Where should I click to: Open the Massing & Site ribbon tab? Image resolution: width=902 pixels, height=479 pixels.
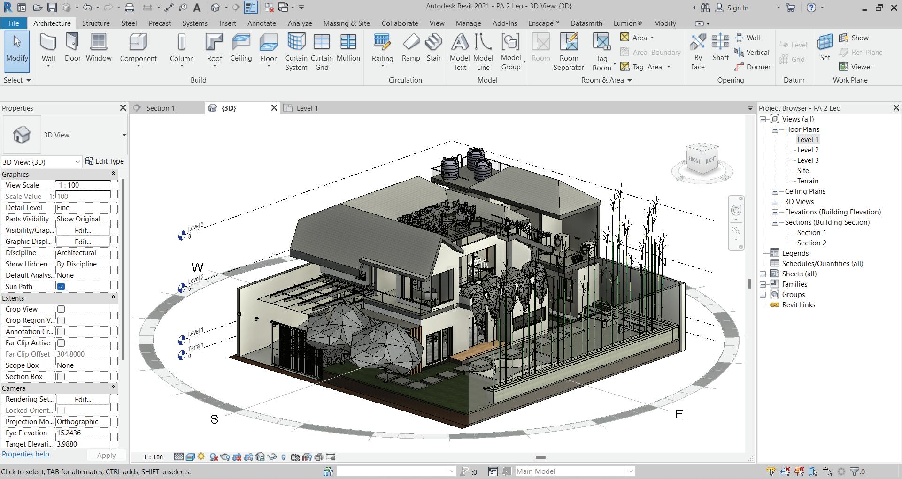[x=347, y=23]
